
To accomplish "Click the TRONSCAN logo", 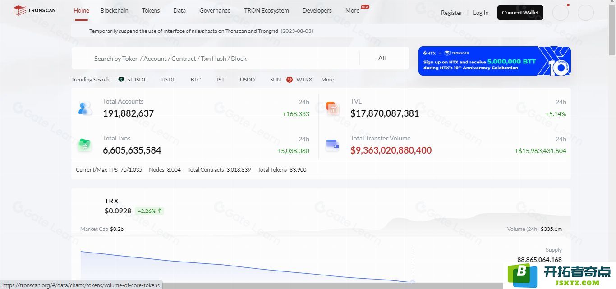I will pos(34,10).
